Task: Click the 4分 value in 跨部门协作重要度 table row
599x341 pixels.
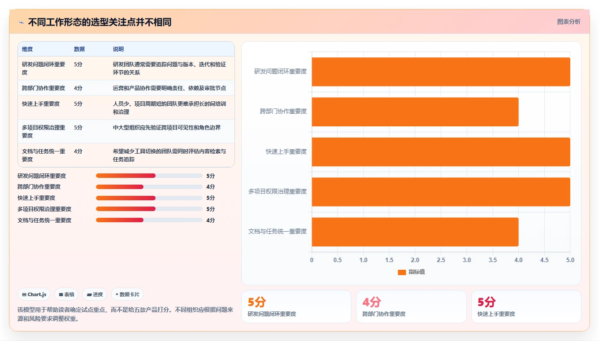Action: 78,88
